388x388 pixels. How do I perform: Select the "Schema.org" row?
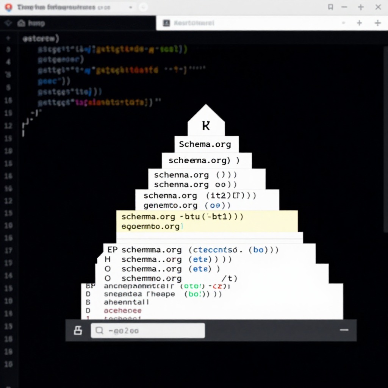[207, 144]
